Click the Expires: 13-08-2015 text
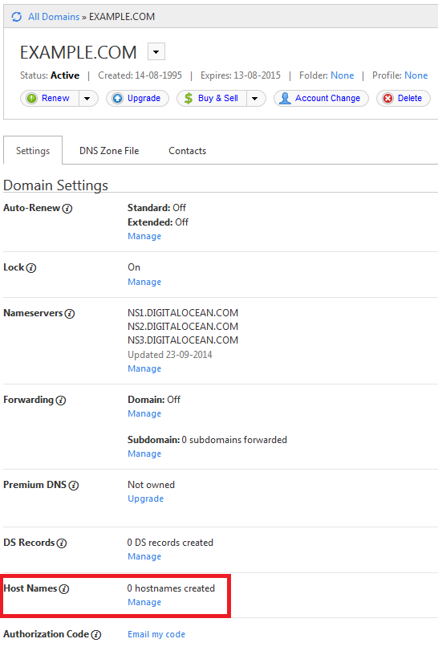The height and width of the screenshot is (651, 438). point(241,75)
